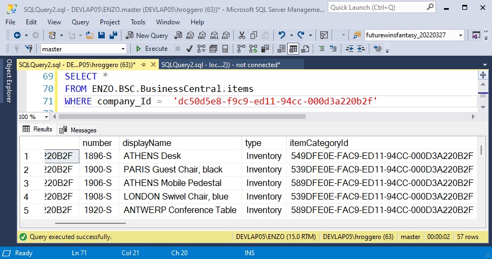Open the SQL editor toolbar overflow options
The height and width of the screenshot is (259, 492).
coord(387,50)
